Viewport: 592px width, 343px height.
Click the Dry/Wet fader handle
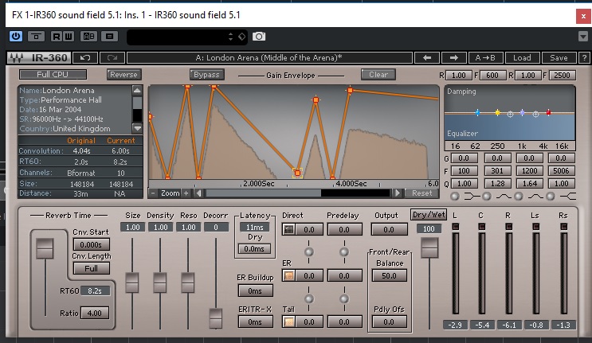coord(429,248)
